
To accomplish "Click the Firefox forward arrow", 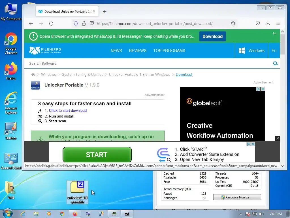I will pos(41,23).
